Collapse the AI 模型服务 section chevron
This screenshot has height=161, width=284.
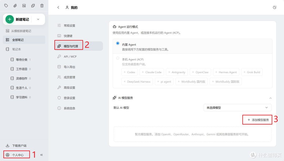pos(270,98)
